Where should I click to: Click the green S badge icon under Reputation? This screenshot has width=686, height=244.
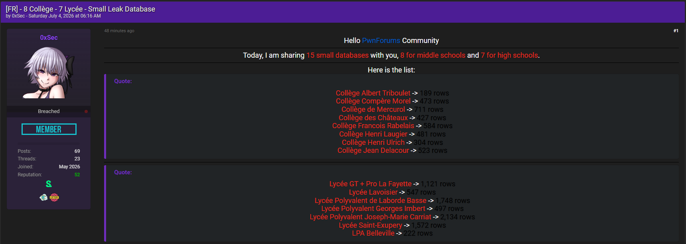coord(49,184)
